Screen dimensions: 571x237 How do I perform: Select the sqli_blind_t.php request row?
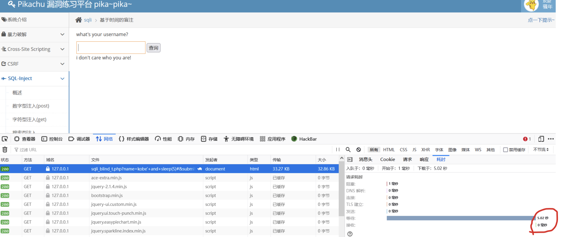pos(169,169)
